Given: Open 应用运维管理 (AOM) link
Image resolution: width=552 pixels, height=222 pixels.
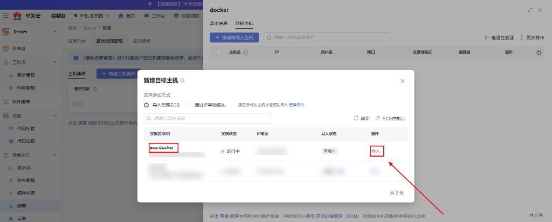Looking at the screenshot, I should point(337,216).
